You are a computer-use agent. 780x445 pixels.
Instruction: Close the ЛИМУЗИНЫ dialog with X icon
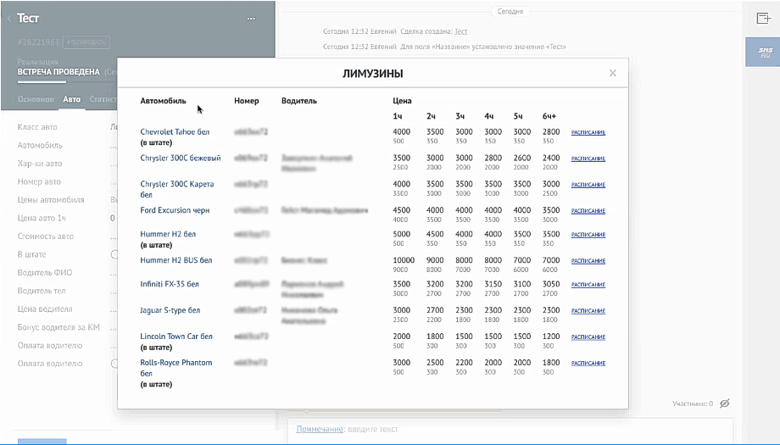(x=612, y=73)
